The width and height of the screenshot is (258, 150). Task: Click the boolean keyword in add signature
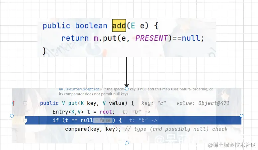point(91,26)
